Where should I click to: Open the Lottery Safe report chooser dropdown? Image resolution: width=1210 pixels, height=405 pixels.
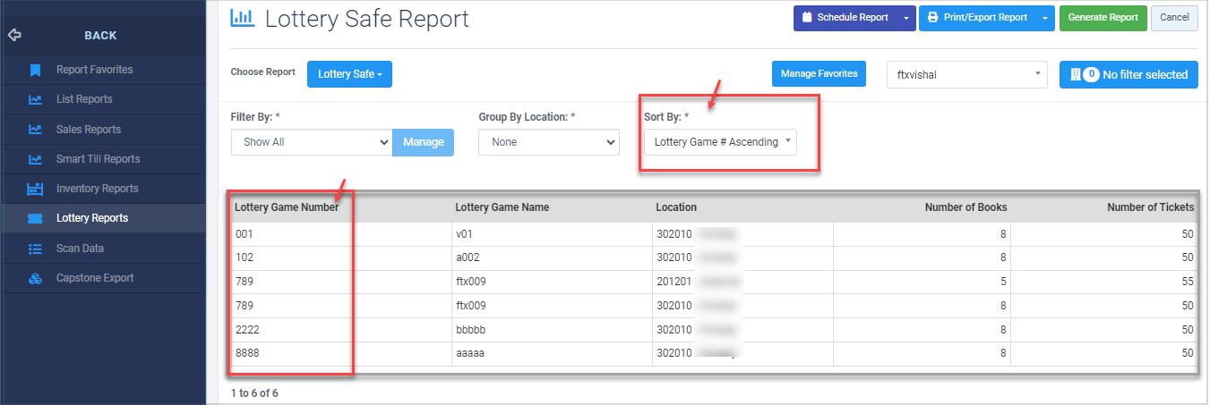tap(349, 74)
